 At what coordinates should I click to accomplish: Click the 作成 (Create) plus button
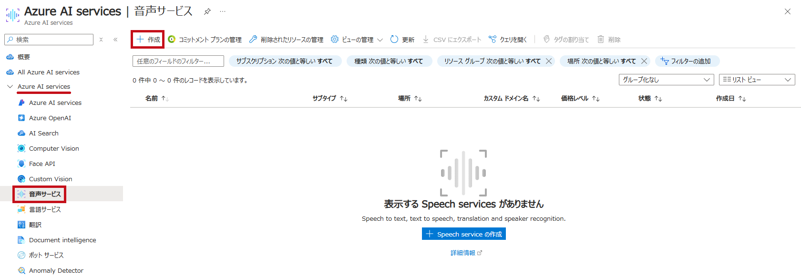[x=148, y=40]
